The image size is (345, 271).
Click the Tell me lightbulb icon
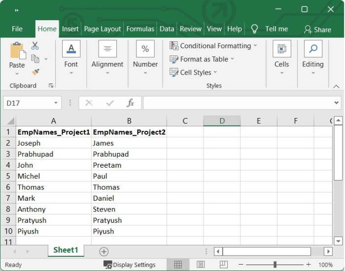click(x=254, y=29)
